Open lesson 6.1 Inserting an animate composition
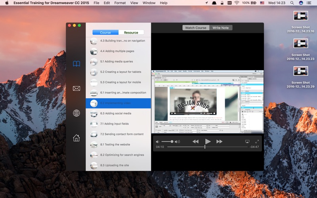This screenshot has width=317, height=198. (x=118, y=93)
